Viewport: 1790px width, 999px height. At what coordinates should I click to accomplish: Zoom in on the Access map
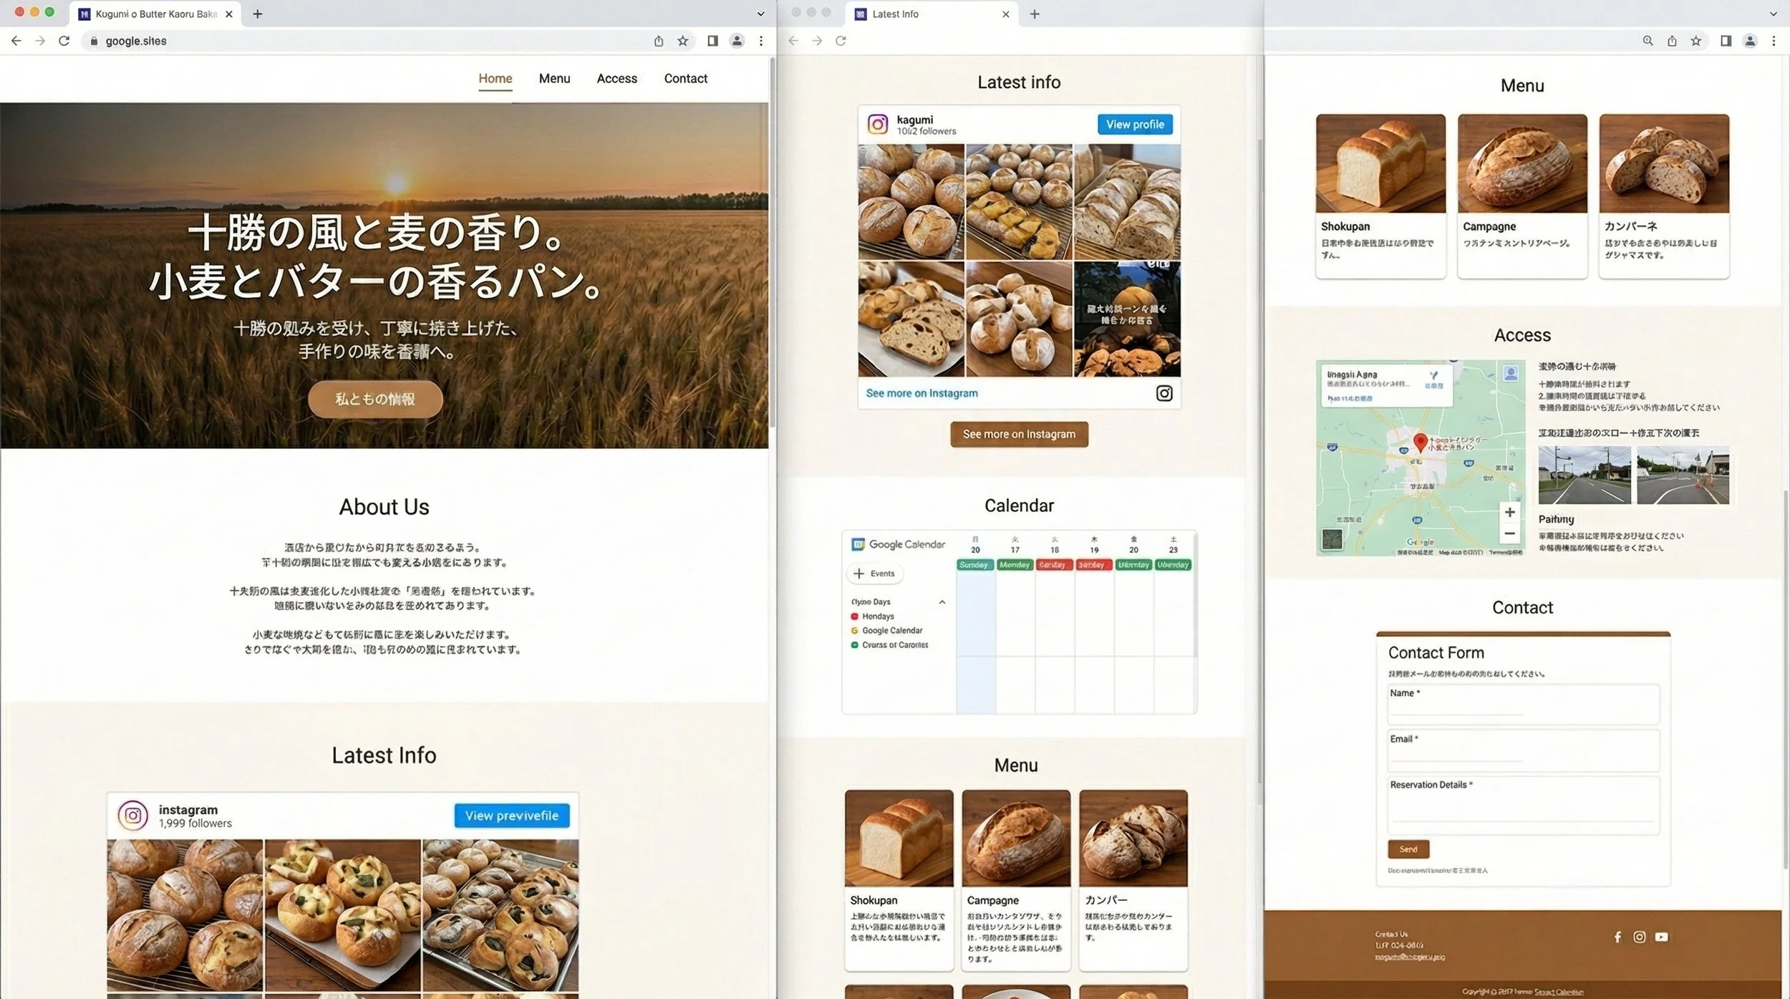(x=1509, y=512)
